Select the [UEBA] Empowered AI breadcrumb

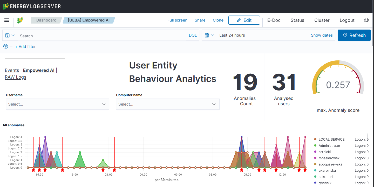(x=89, y=20)
